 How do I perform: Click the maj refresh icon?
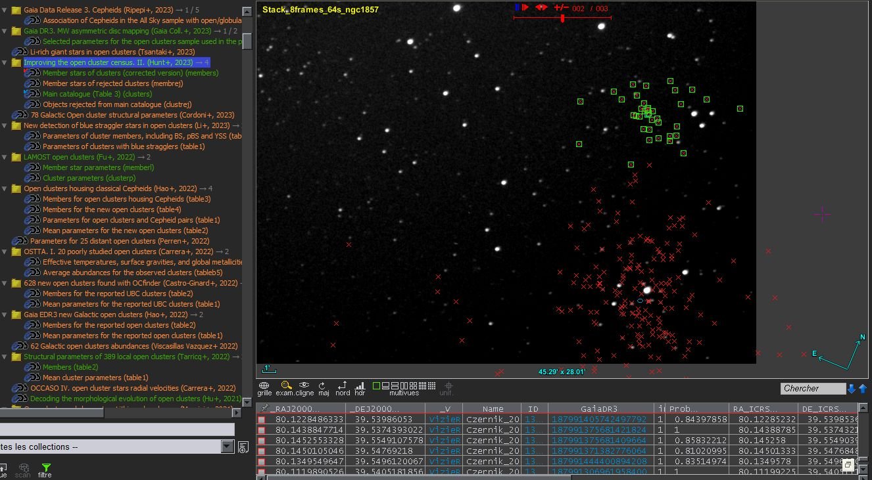point(324,386)
